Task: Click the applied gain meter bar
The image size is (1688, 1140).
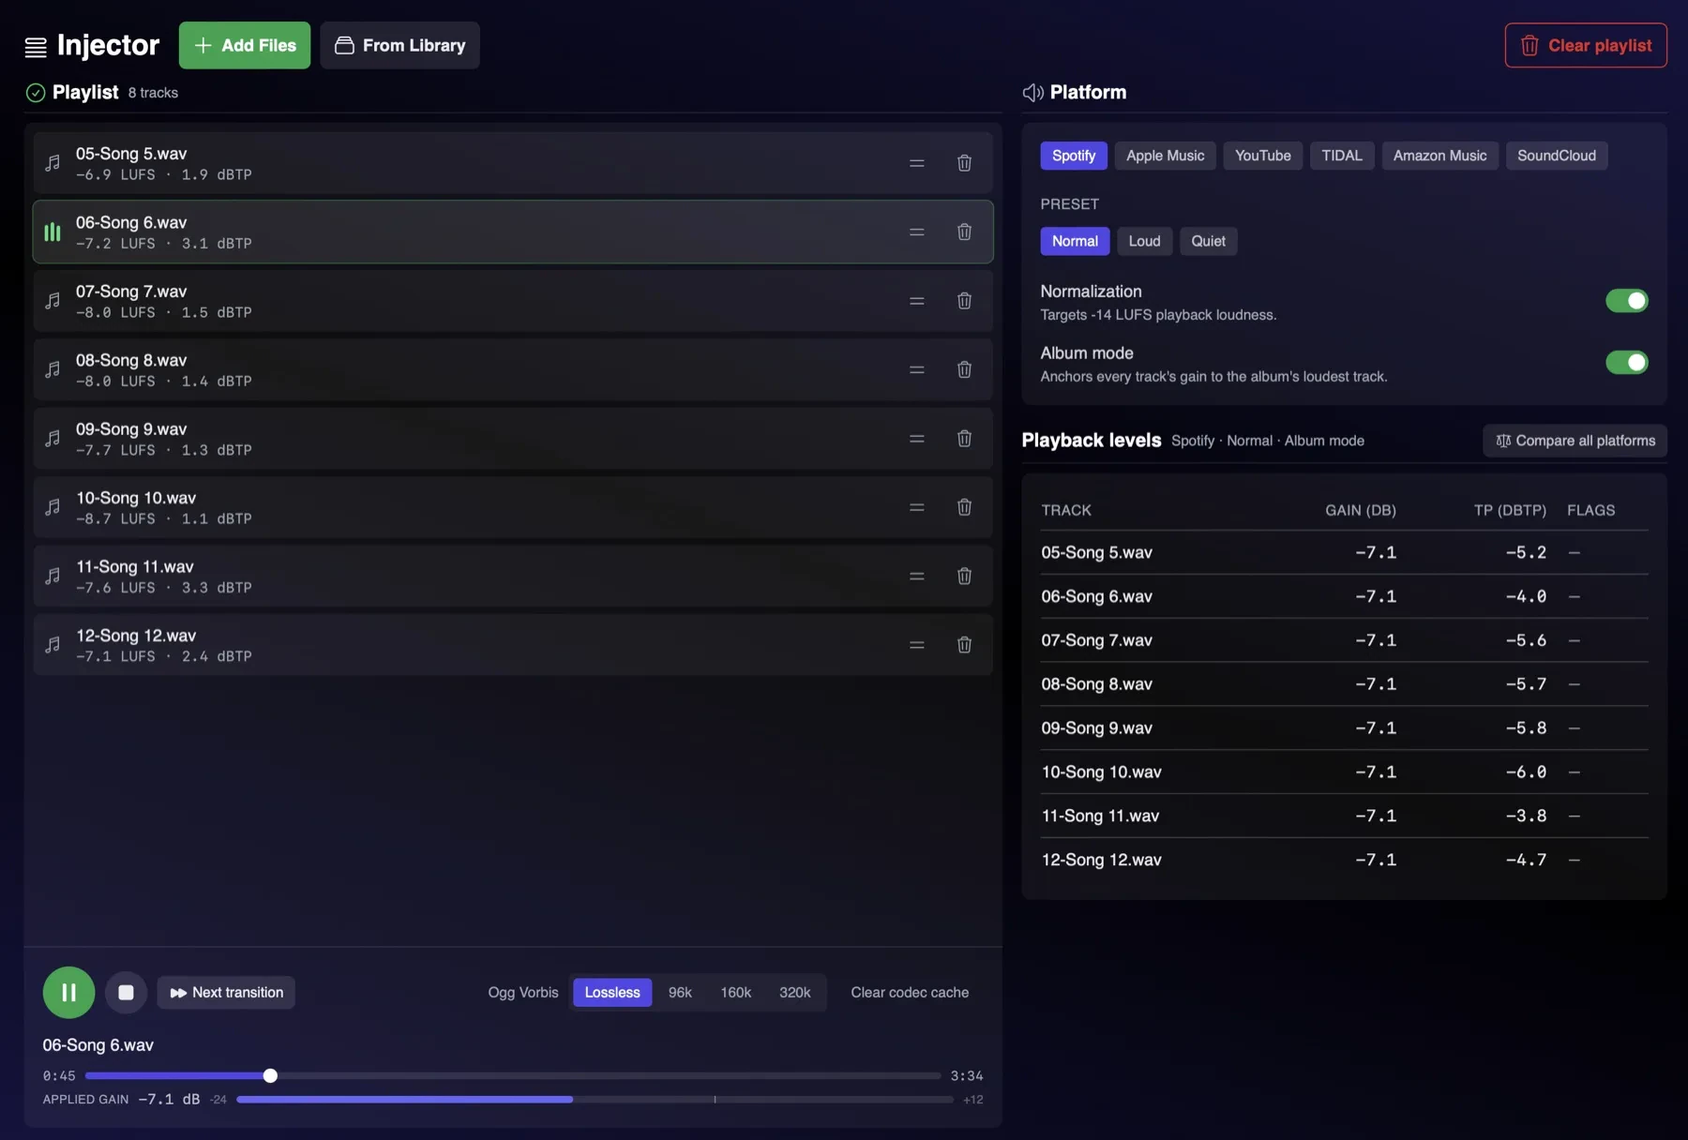Action: click(x=595, y=1100)
